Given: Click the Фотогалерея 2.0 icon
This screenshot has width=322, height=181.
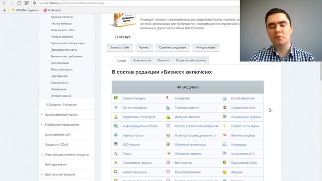Looking at the screenshot, I should click(224, 153).
